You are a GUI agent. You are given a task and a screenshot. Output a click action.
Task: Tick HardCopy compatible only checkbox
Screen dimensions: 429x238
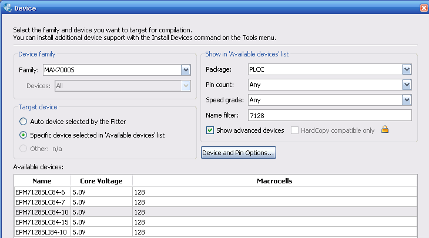click(294, 130)
